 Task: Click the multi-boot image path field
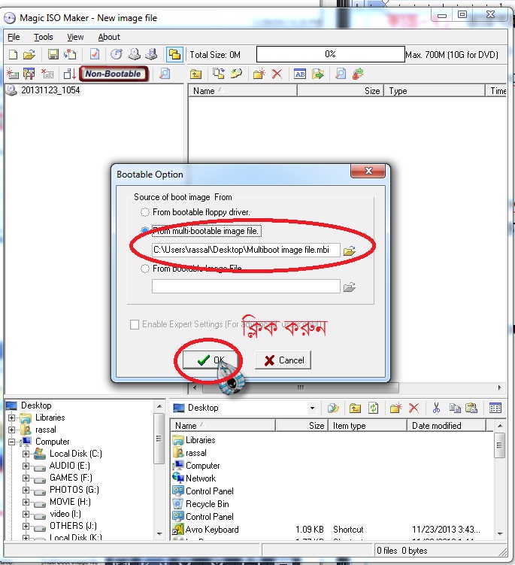(x=246, y=250)
